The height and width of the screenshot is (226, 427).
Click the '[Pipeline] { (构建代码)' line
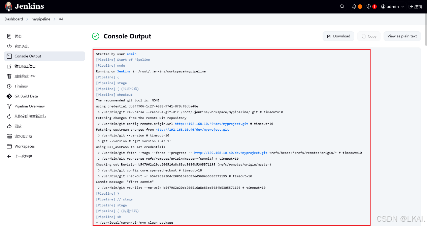[117, 211]
